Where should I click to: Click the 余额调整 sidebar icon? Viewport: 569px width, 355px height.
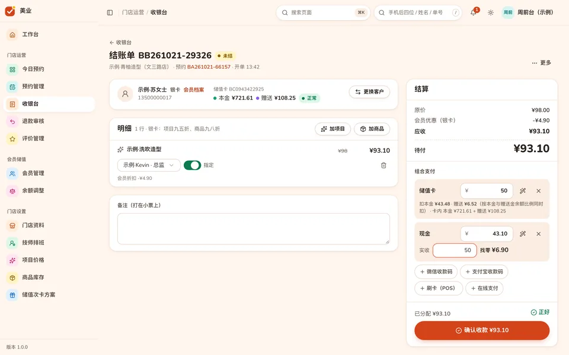[12, 191]
